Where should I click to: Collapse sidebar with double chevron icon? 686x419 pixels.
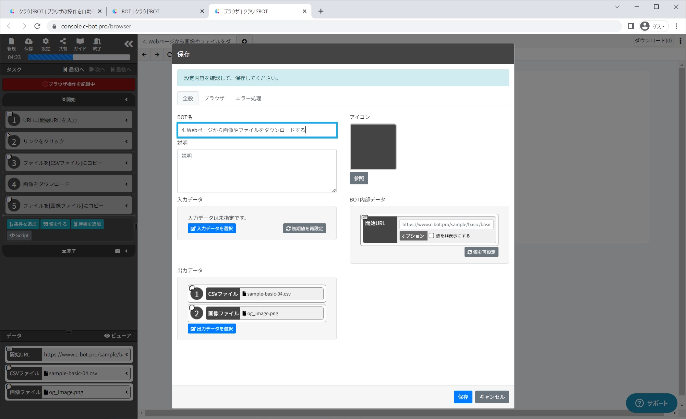129,44
